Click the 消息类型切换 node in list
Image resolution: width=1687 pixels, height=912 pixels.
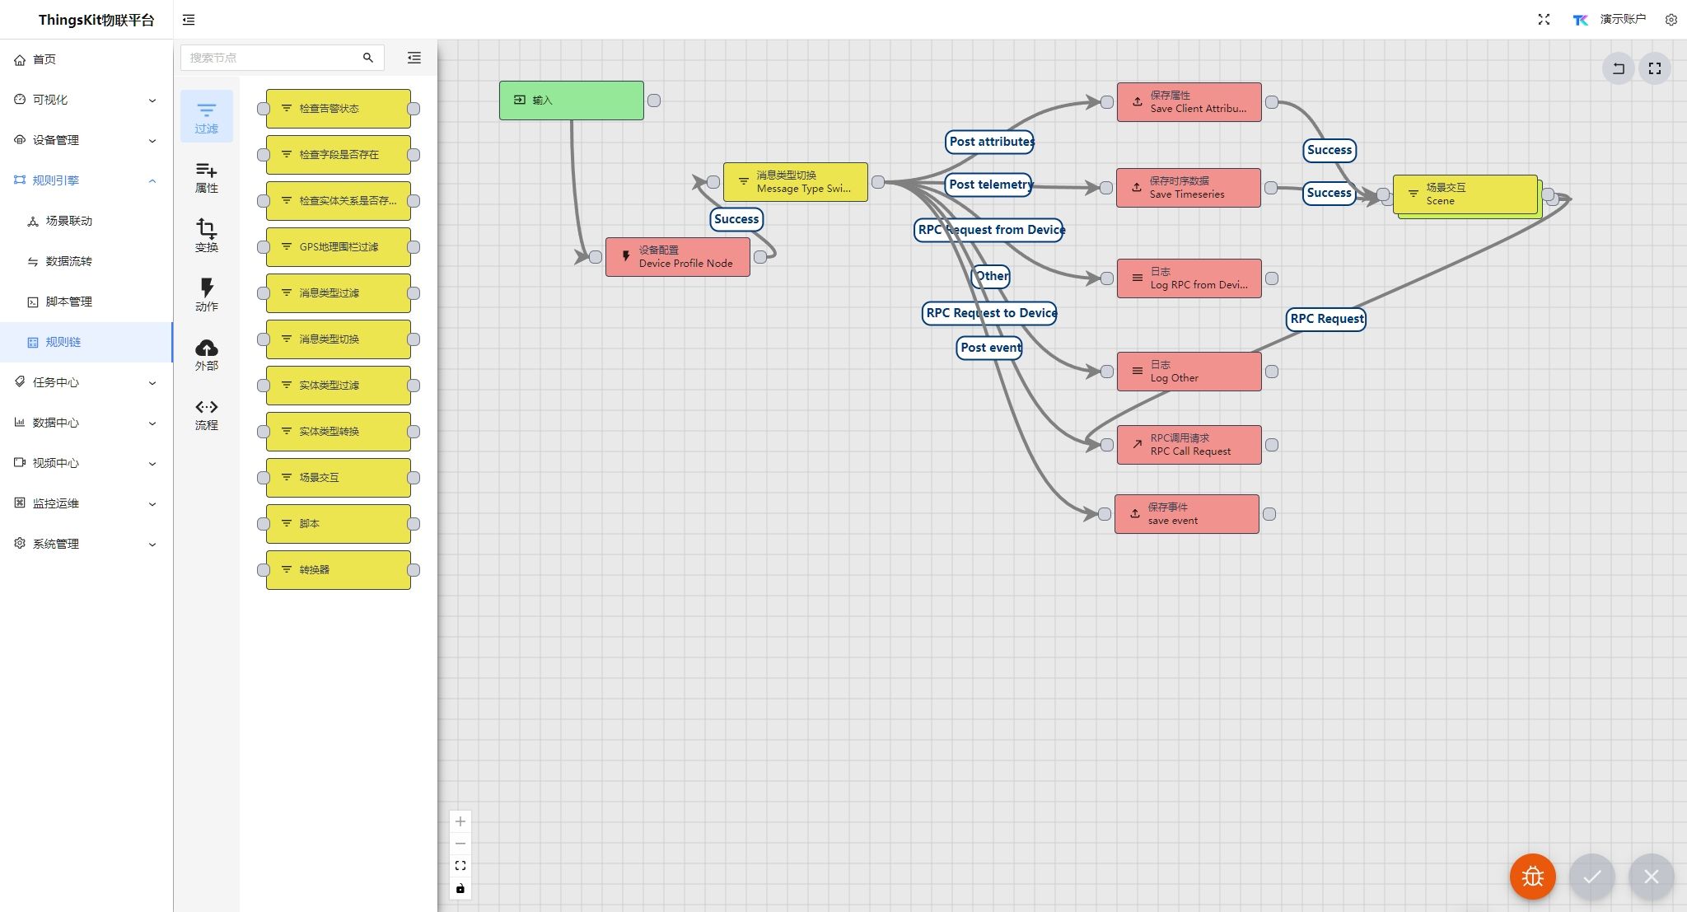click(334, 339)
